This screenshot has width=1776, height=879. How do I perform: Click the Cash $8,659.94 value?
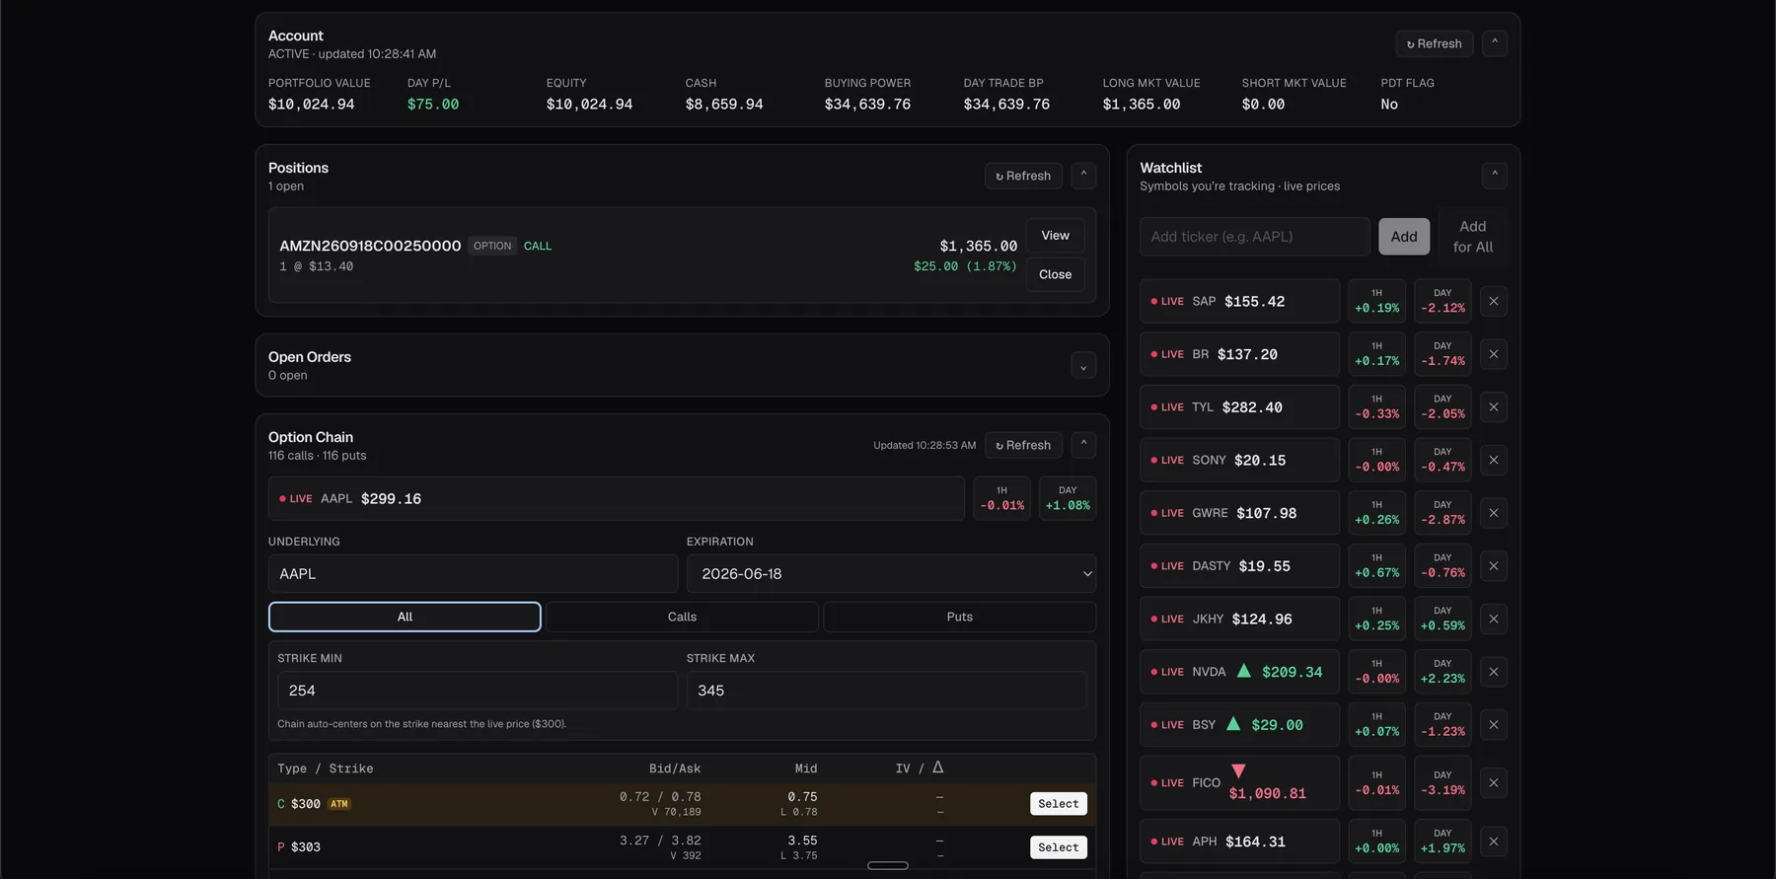point(724,105)
